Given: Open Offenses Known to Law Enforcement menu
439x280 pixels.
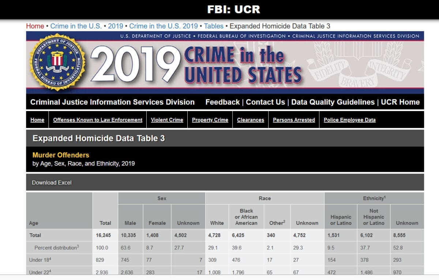Looking at the screenshot, I should pos(98,120).
